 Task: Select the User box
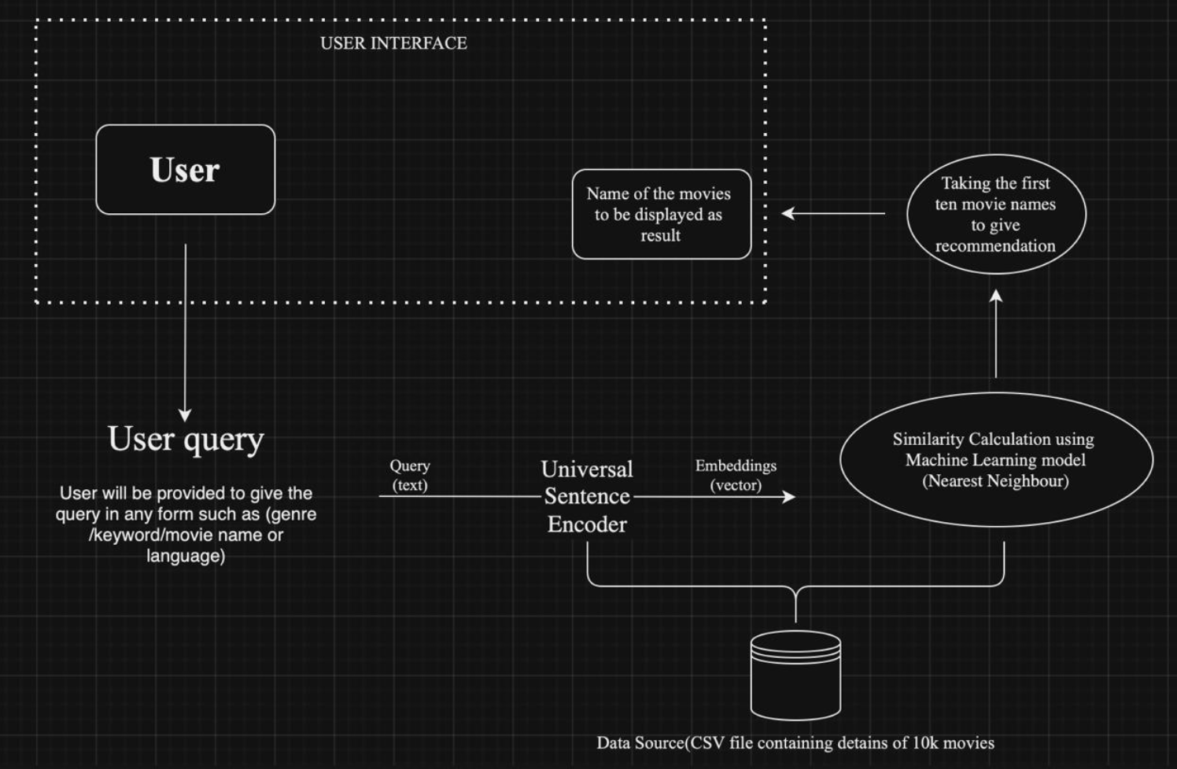tap(186, 170)
